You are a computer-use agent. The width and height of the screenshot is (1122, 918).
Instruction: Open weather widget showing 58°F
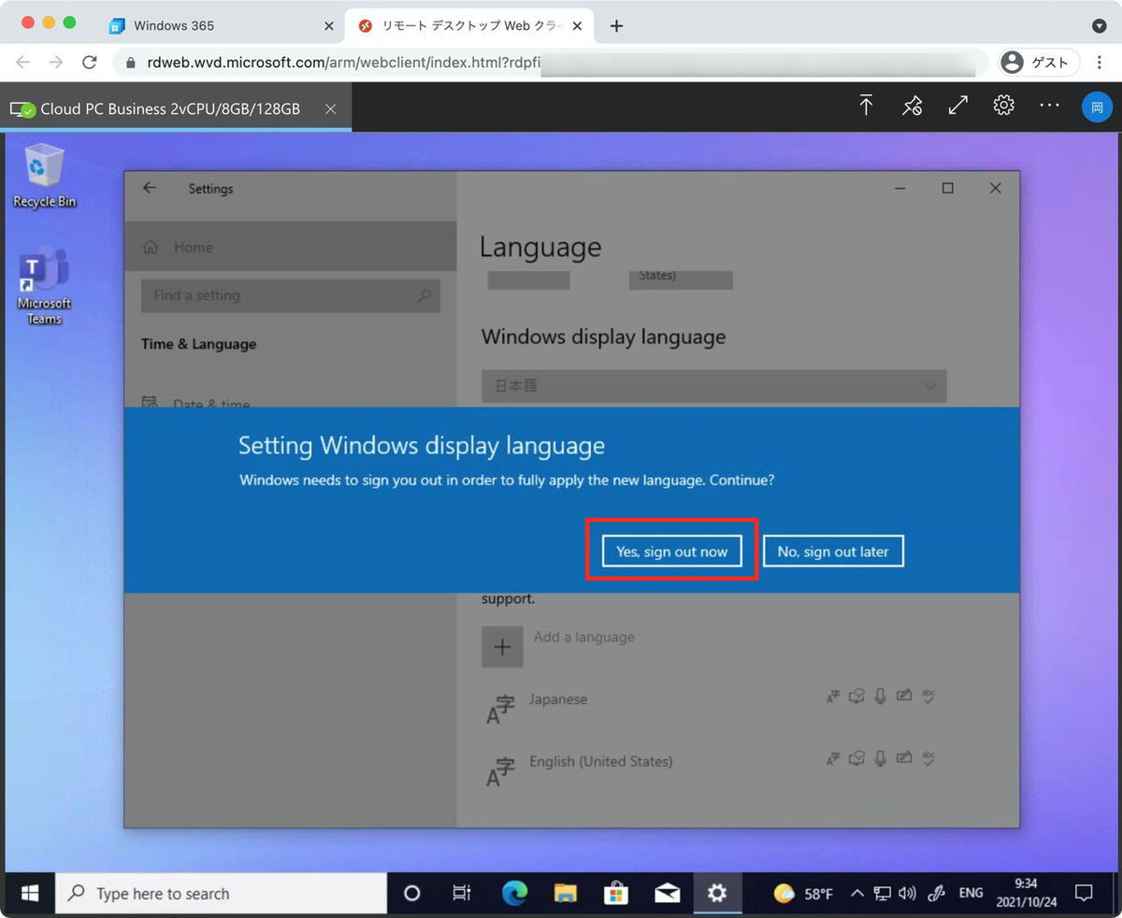pos(803,894)
